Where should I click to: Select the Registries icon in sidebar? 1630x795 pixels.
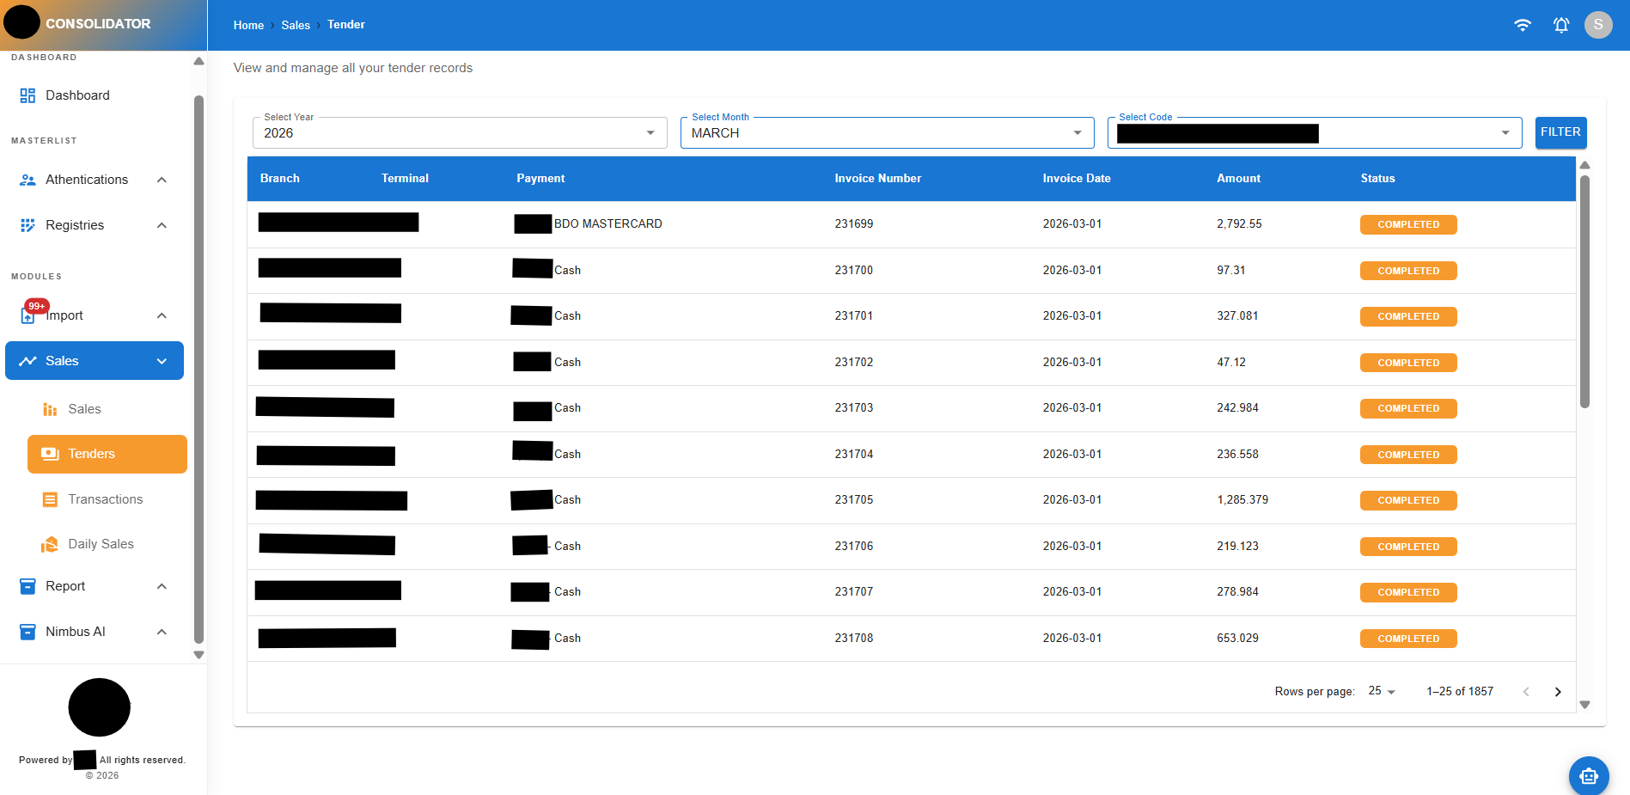point(27,224)
